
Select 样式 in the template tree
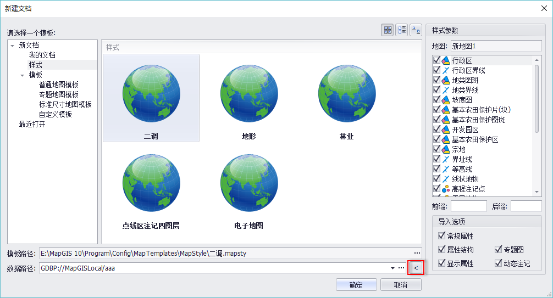(x=35, y=65)
